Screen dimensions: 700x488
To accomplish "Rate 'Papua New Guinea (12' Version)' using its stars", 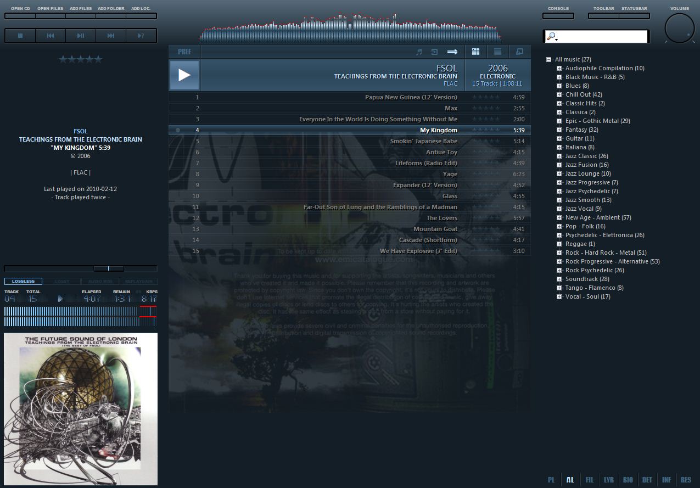I will click(487, 97).
